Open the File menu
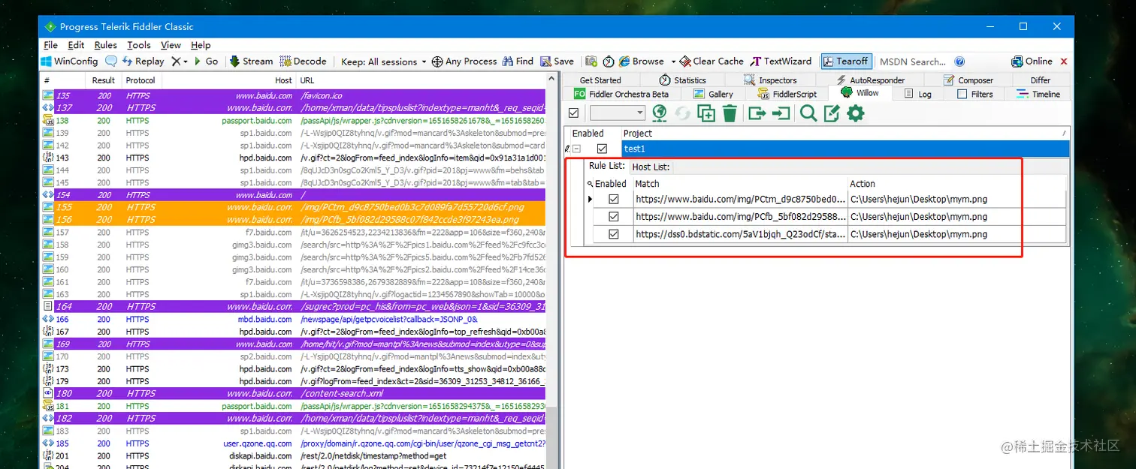The height and width of the screenshot is (469, 1136). [51, 45]
